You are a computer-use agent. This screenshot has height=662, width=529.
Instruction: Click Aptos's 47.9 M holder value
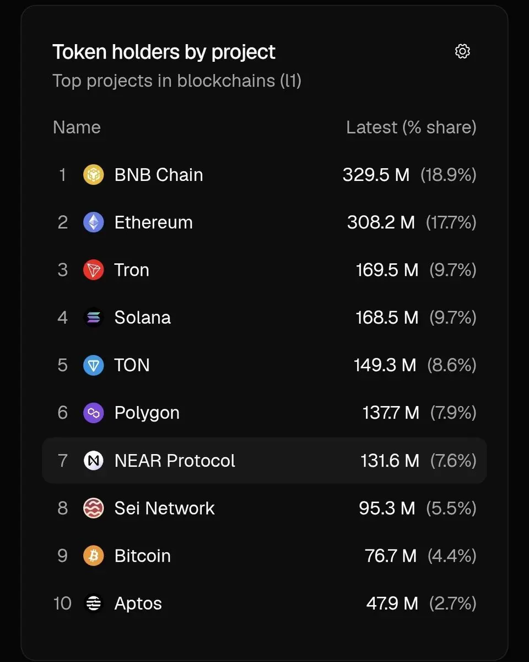pos(392,604)
